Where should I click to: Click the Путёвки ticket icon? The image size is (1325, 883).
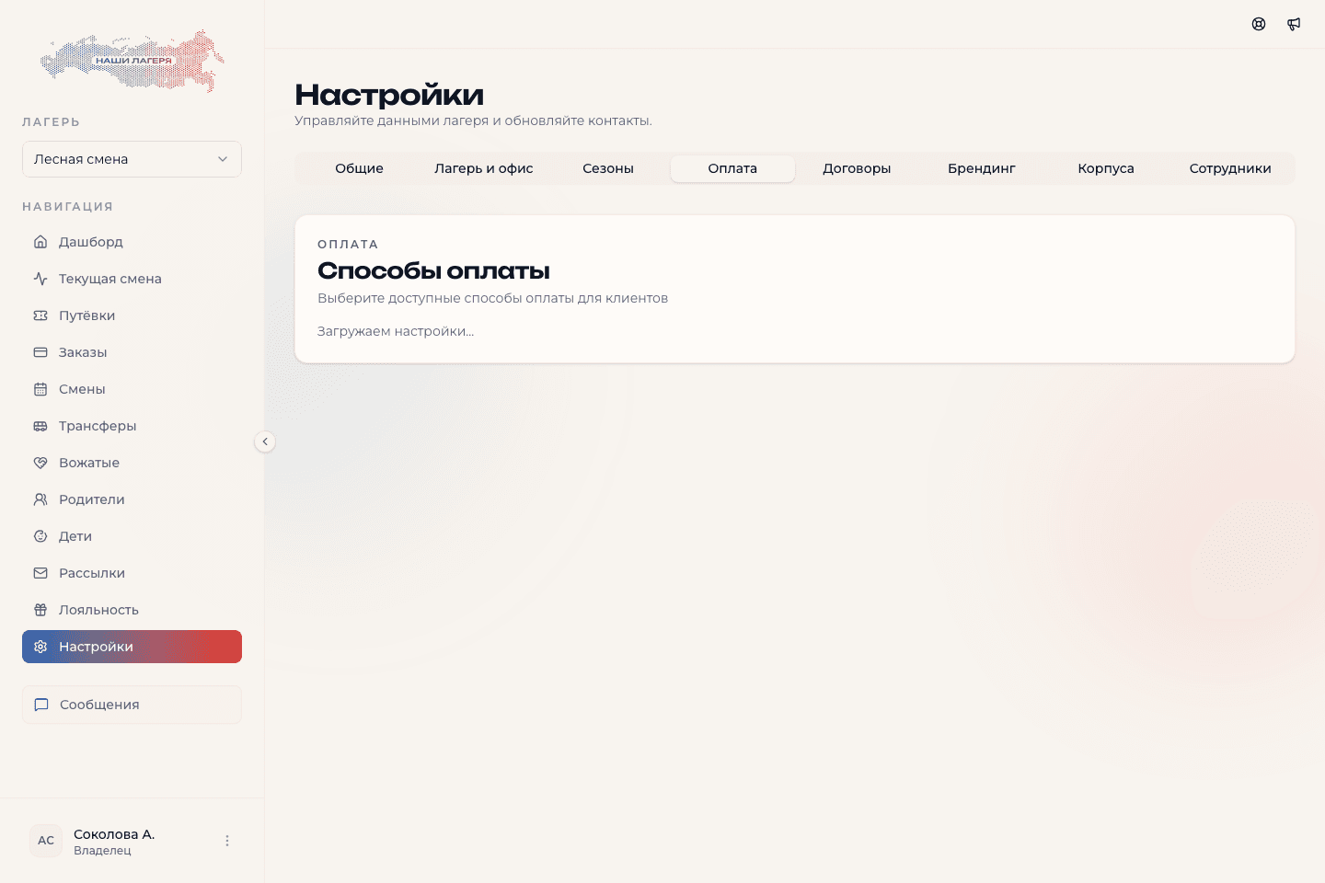[x=40, y=315]
